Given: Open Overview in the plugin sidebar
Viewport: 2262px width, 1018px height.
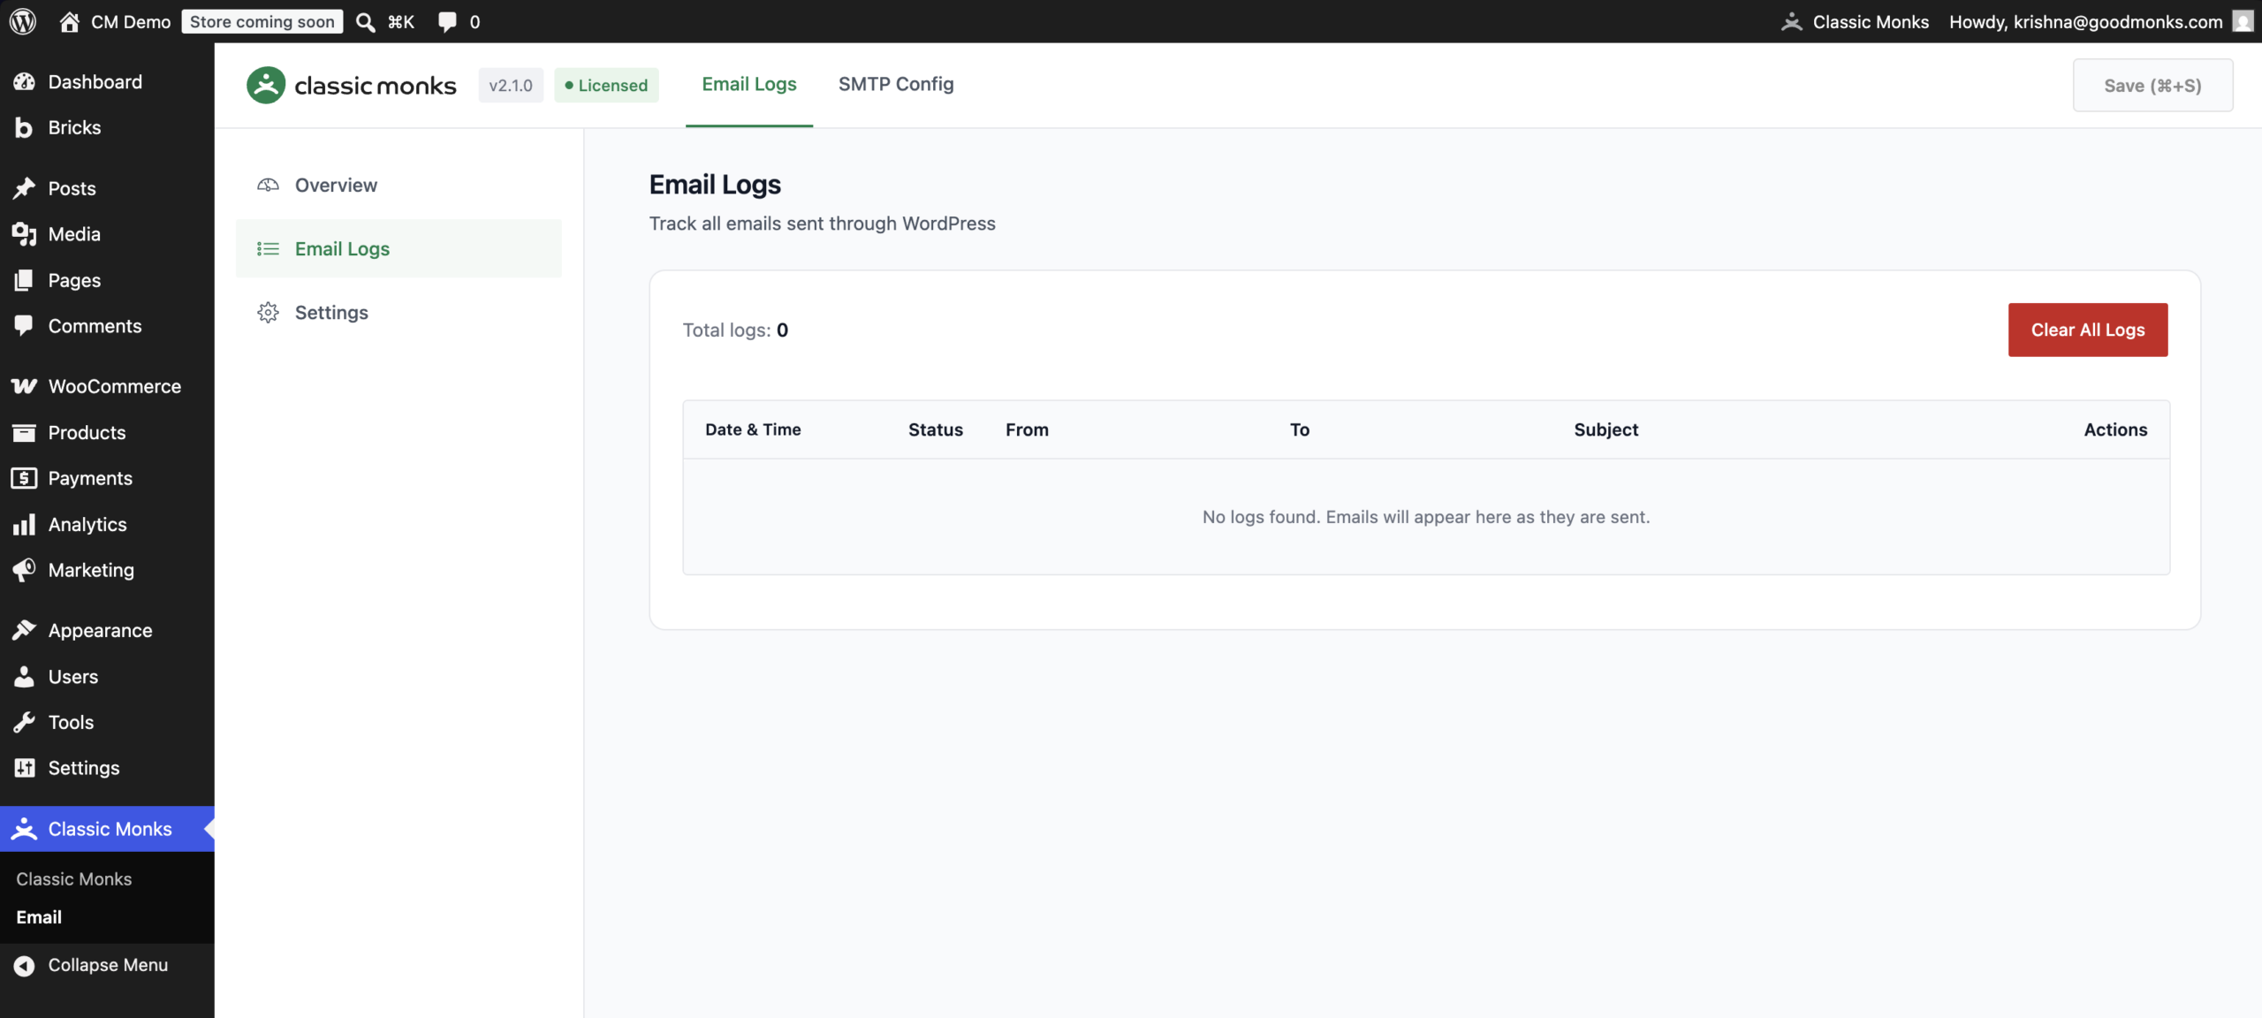Looking at the screenshot, I should pos(399,185).
